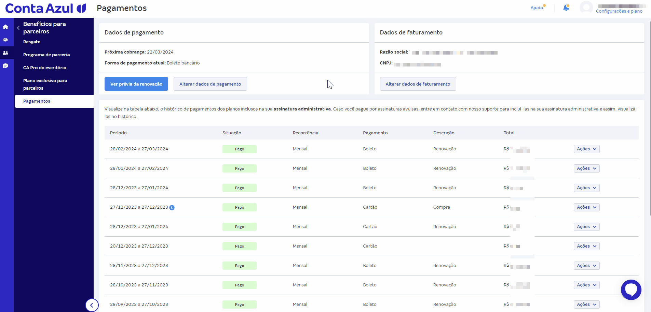The height and width of the screenshot is (312, 651).
Task: Open Ações dropdown for 20/12/2023 row
Action: [586, 246]
